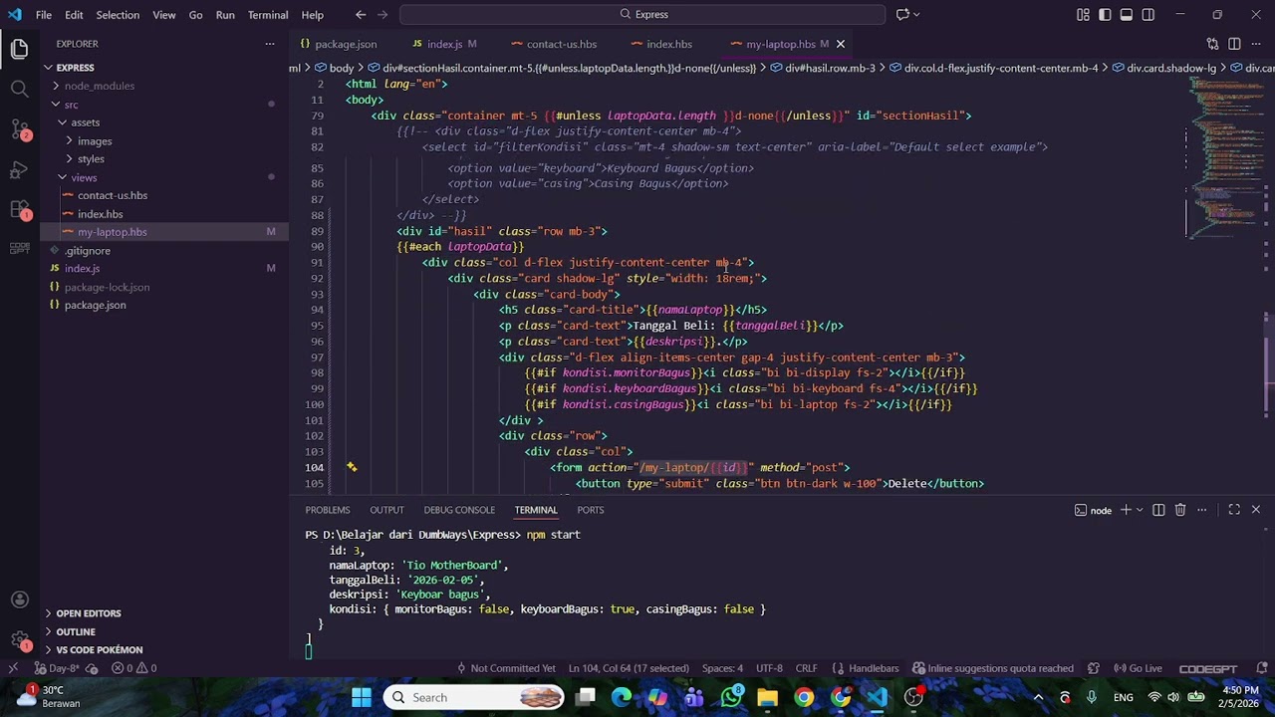
Task: Open the Run and Debug view
Action: pyautogui.click(x=20, y=169)
